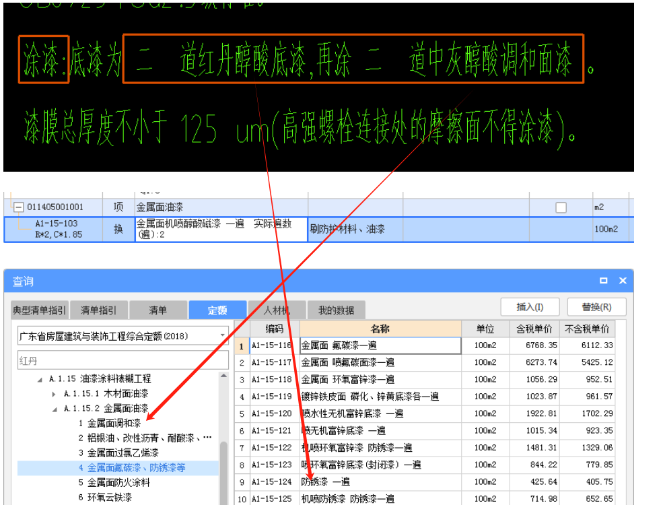Image resolution: width=663 pixels, height=505 pixels.
Task: Select row A1-15-122 机喷环氧富锌漆 防锈漆一遍
Action: pyautogui.click(x=424, y=448)
